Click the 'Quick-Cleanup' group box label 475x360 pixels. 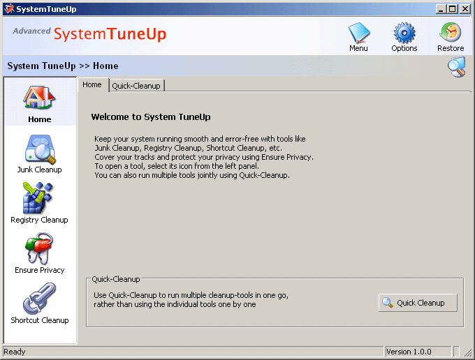coord(116,279)
